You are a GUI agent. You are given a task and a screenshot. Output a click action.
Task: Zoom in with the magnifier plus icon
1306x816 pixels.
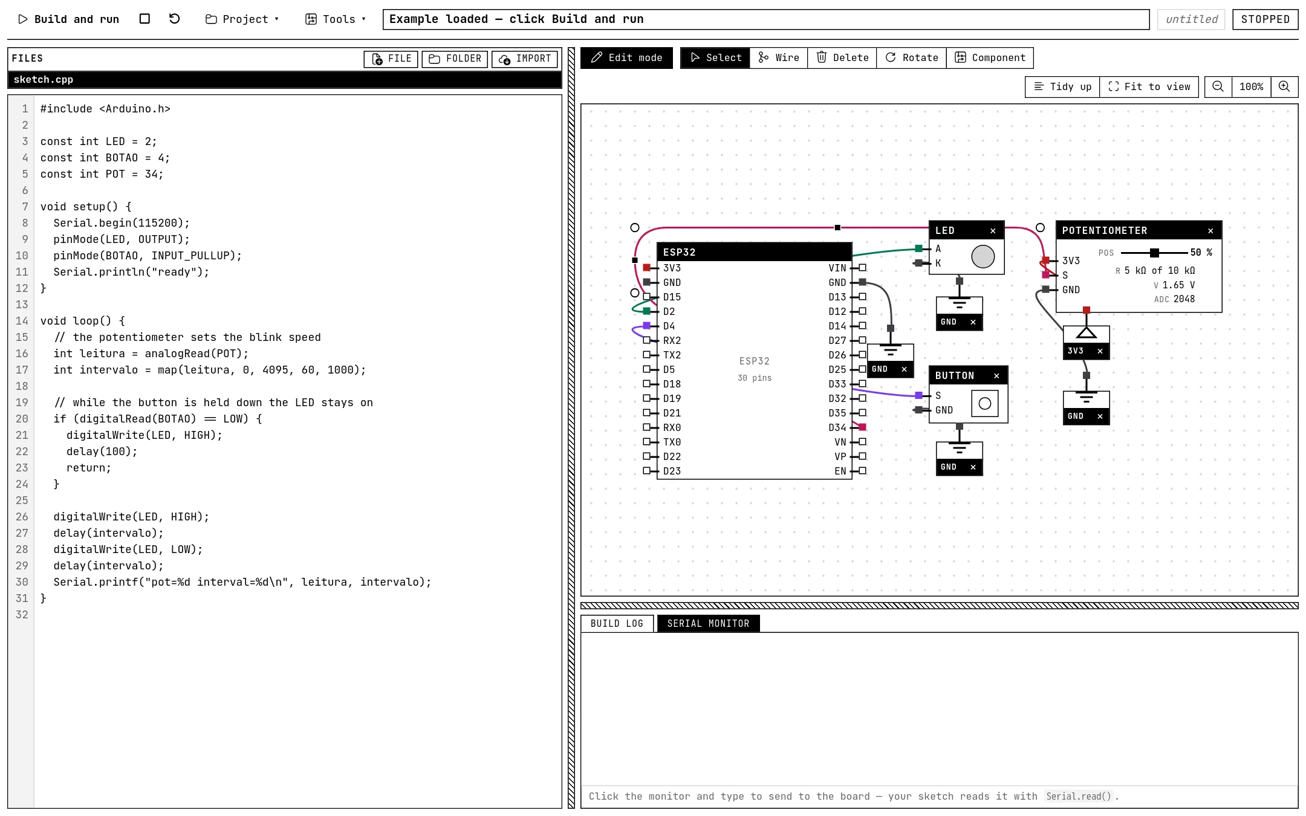click(1284, 87)
